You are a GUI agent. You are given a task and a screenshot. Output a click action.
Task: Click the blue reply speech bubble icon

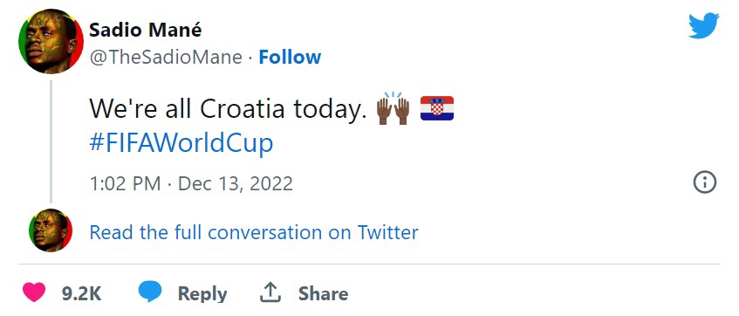tap(150, 292)
